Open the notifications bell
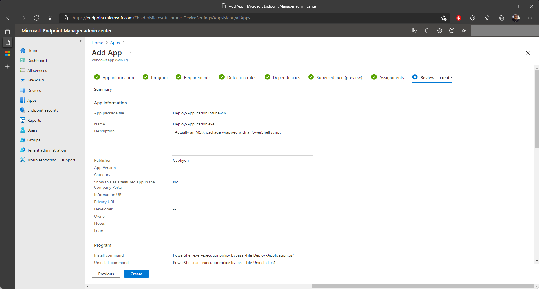The width and height of the screenshot is (539, 289). (427, 30)
